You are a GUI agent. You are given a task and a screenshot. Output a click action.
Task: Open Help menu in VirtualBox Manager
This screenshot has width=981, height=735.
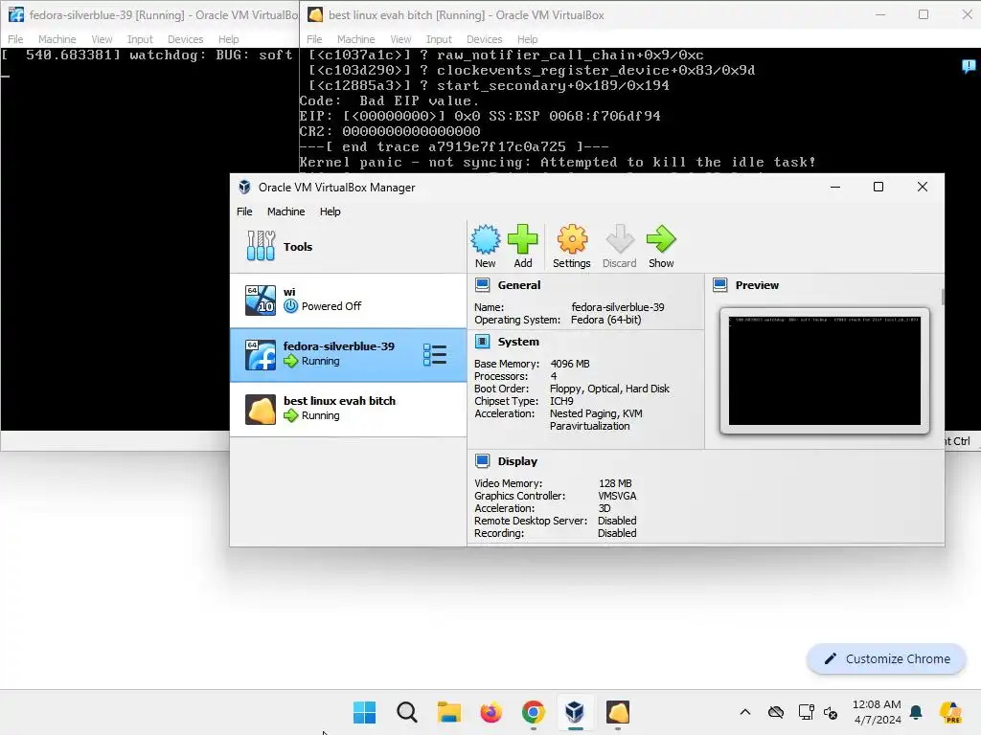tap(330, 212)
